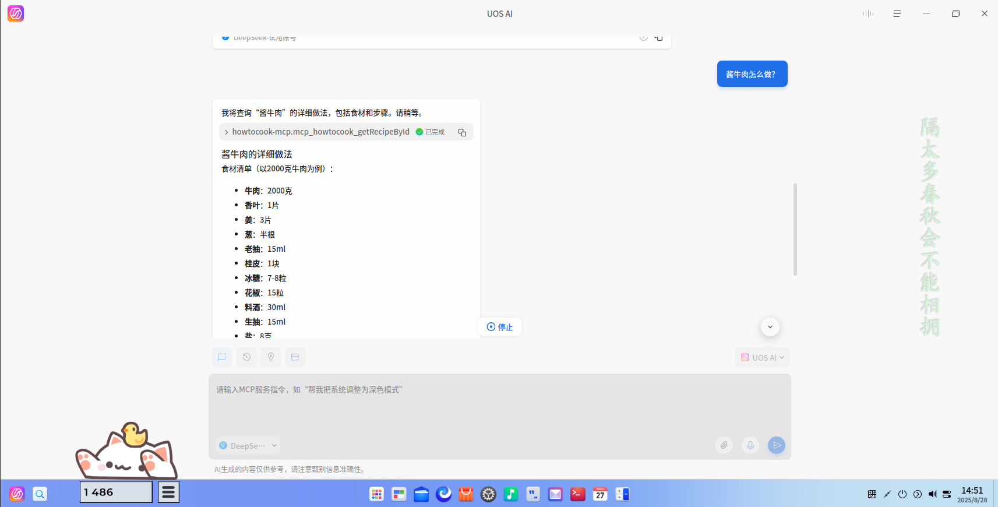
Task: Jump to bottom of the conversation
Action: coord(770,327)
